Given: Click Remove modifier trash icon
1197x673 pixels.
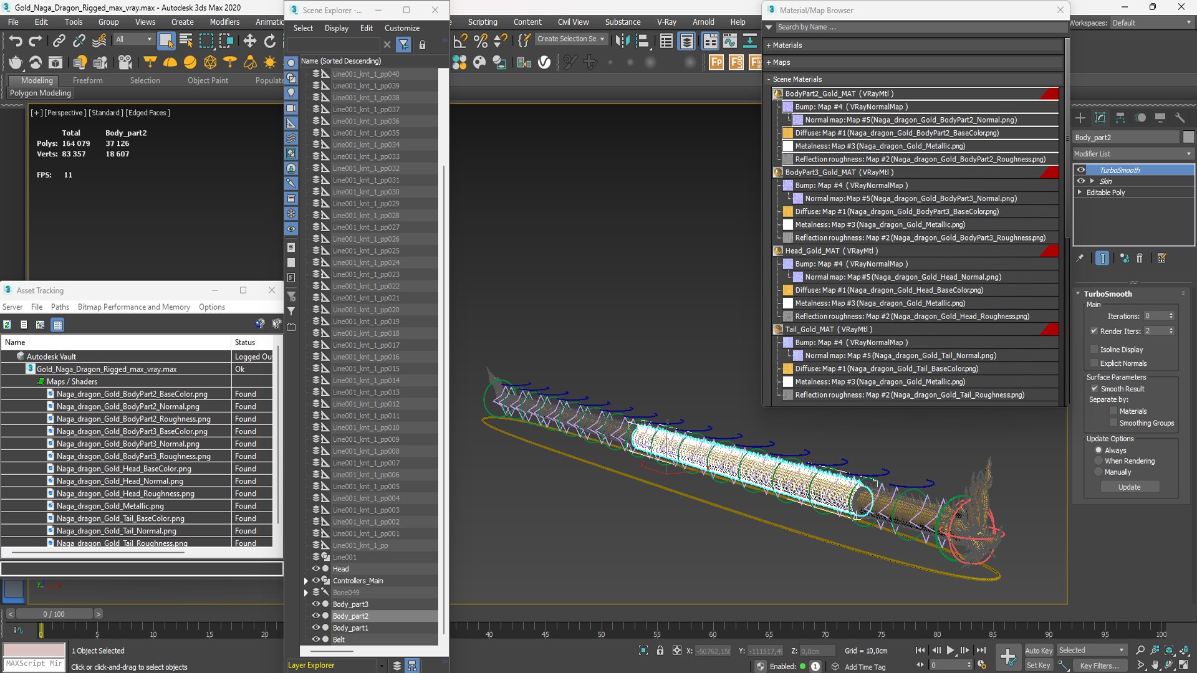Looking at the screenshot, I should [1140, 258].
